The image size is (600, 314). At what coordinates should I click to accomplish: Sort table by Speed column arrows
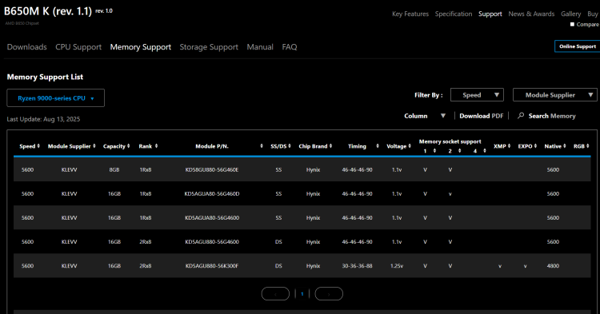tap(38, 146)
